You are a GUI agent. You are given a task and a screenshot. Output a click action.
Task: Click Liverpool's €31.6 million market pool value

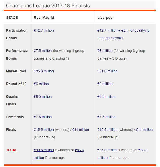(x=107, y=71)
